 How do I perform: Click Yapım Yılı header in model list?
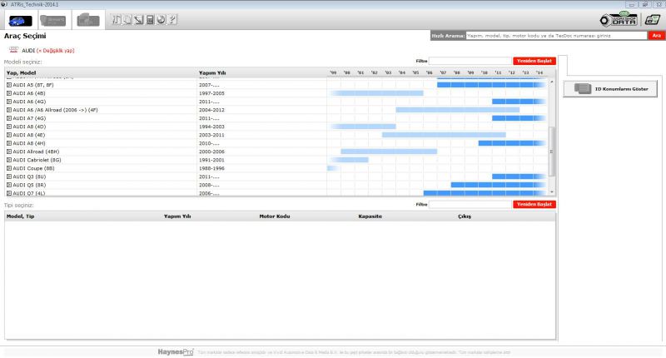(x=212, y=72)
